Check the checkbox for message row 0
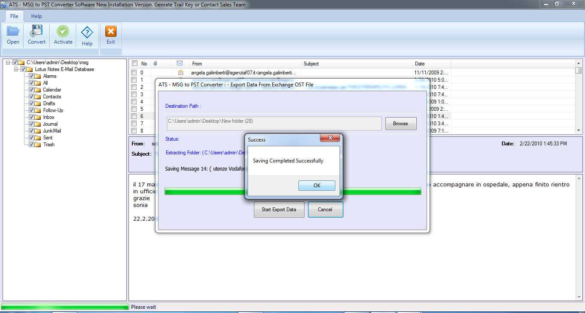Screen dimensions: 585x313 [134, 72]
